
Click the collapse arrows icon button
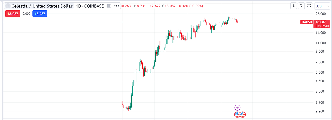coord(301,6)
